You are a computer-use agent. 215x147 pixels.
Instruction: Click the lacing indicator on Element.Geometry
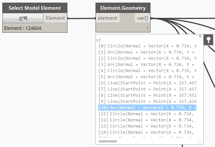pos(147,29)
